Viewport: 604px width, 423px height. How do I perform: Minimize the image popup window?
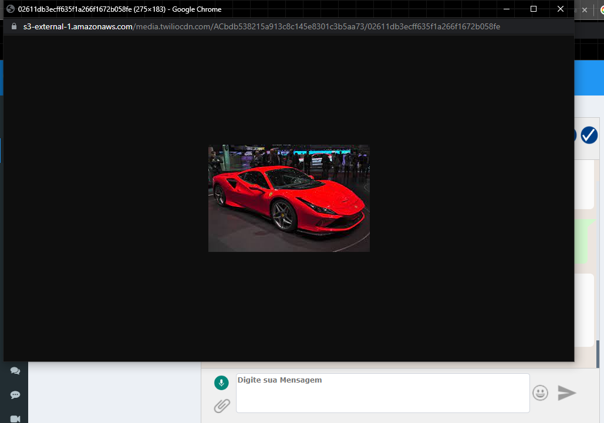[507, 9]
